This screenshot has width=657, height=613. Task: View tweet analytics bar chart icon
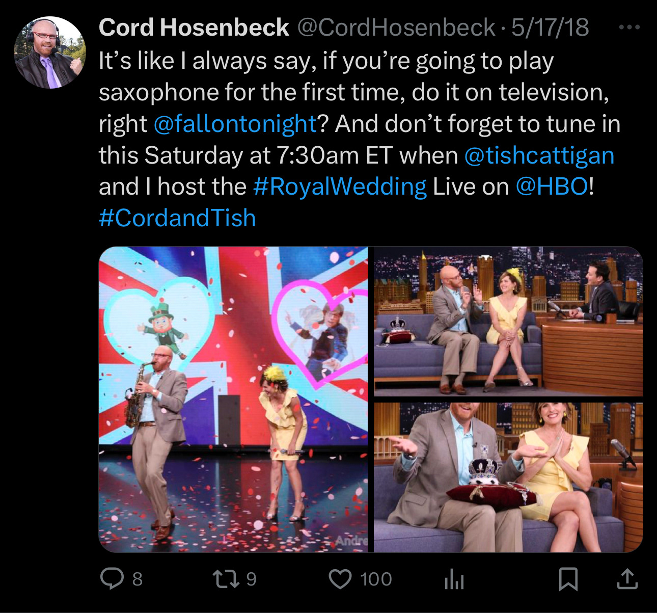(454, 579)
